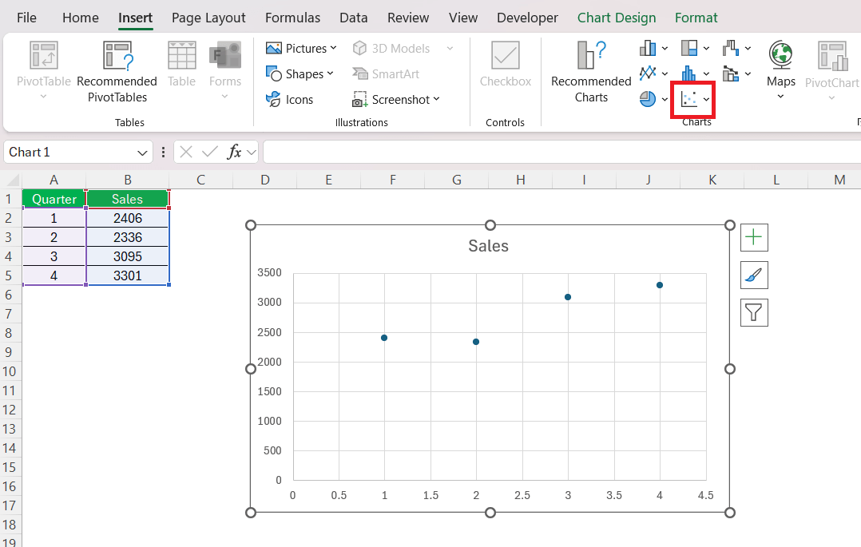
Task: Insert a PivotTable
Action: click(x=43, y=71)
